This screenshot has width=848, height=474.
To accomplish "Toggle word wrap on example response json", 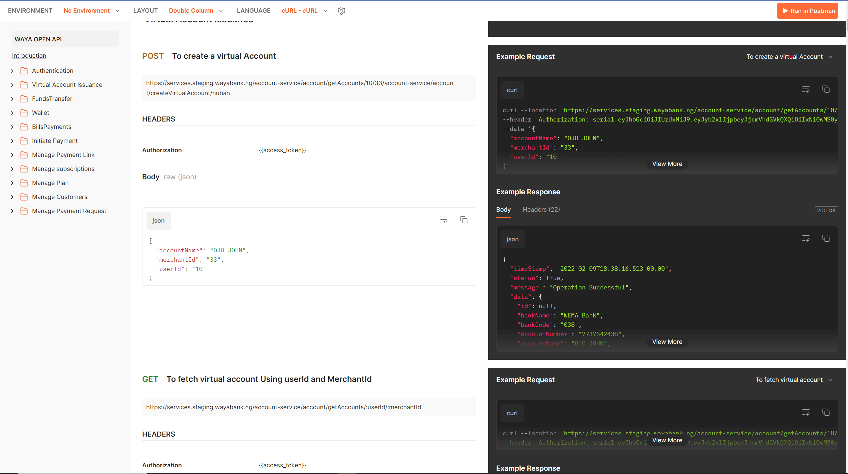I will pos(806,238).
